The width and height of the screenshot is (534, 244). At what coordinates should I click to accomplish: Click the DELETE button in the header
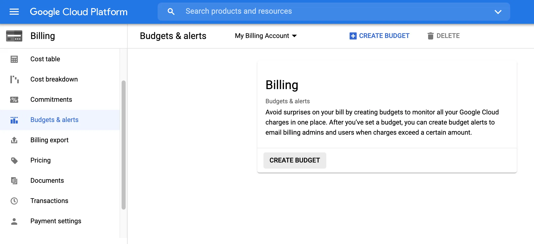click(444, 36)
